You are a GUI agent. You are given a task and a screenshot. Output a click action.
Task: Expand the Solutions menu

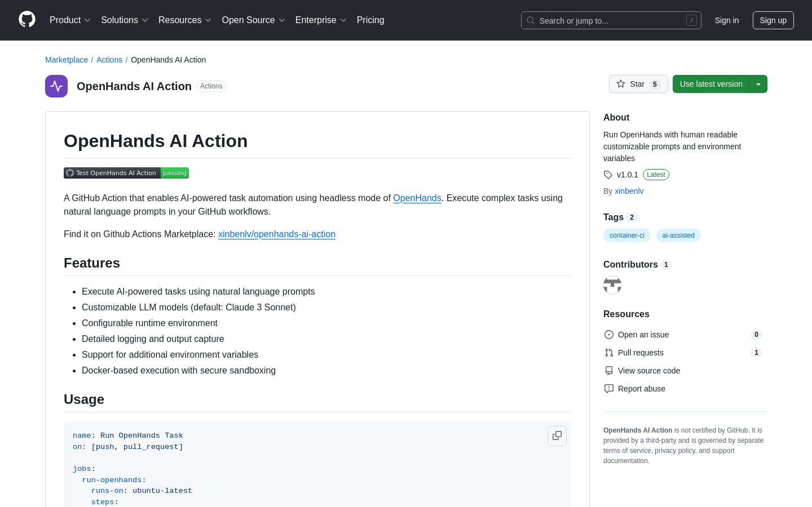pos(125,20)
